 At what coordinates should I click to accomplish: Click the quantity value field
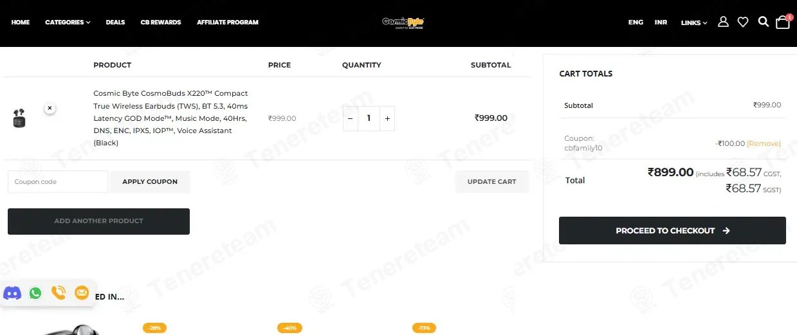[x=369, y=118]
